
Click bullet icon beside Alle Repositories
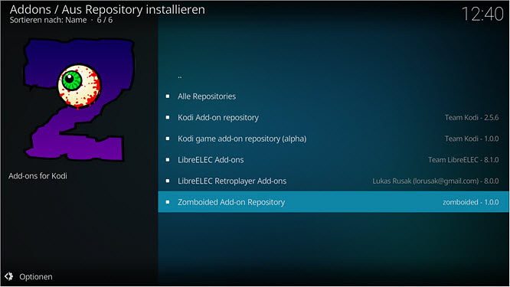(x=168, y=96)
